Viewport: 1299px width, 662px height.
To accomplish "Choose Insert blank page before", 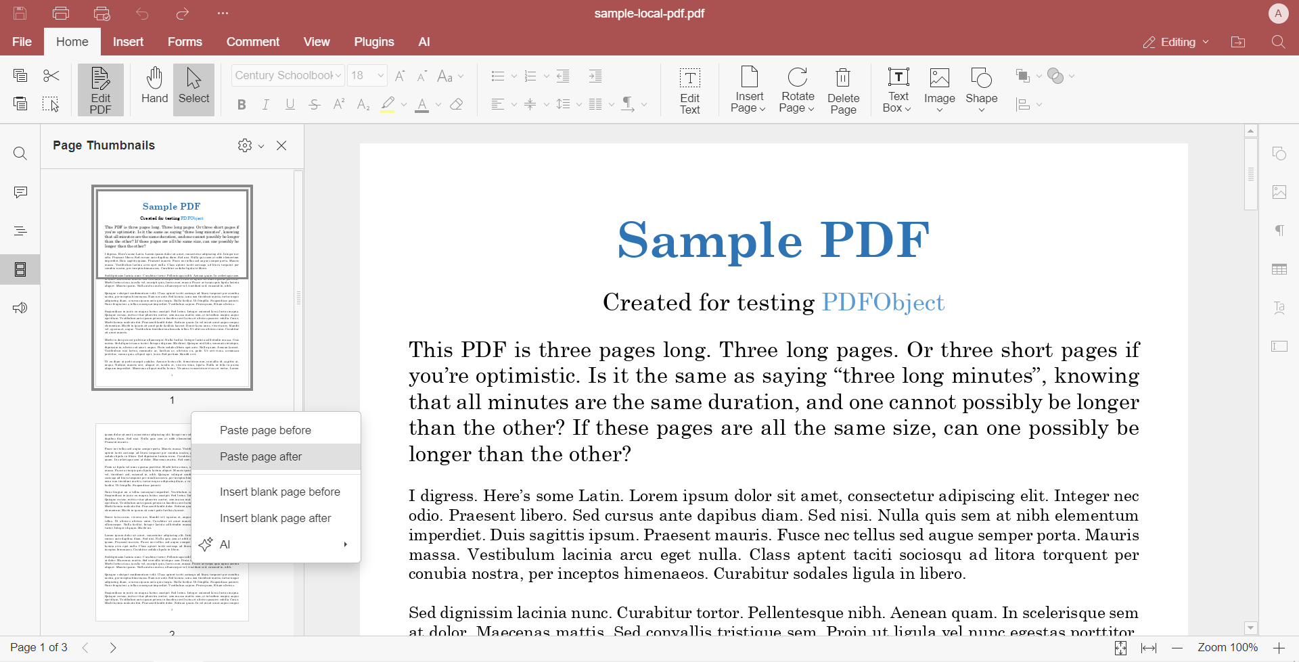I will (x=276, y=492).
